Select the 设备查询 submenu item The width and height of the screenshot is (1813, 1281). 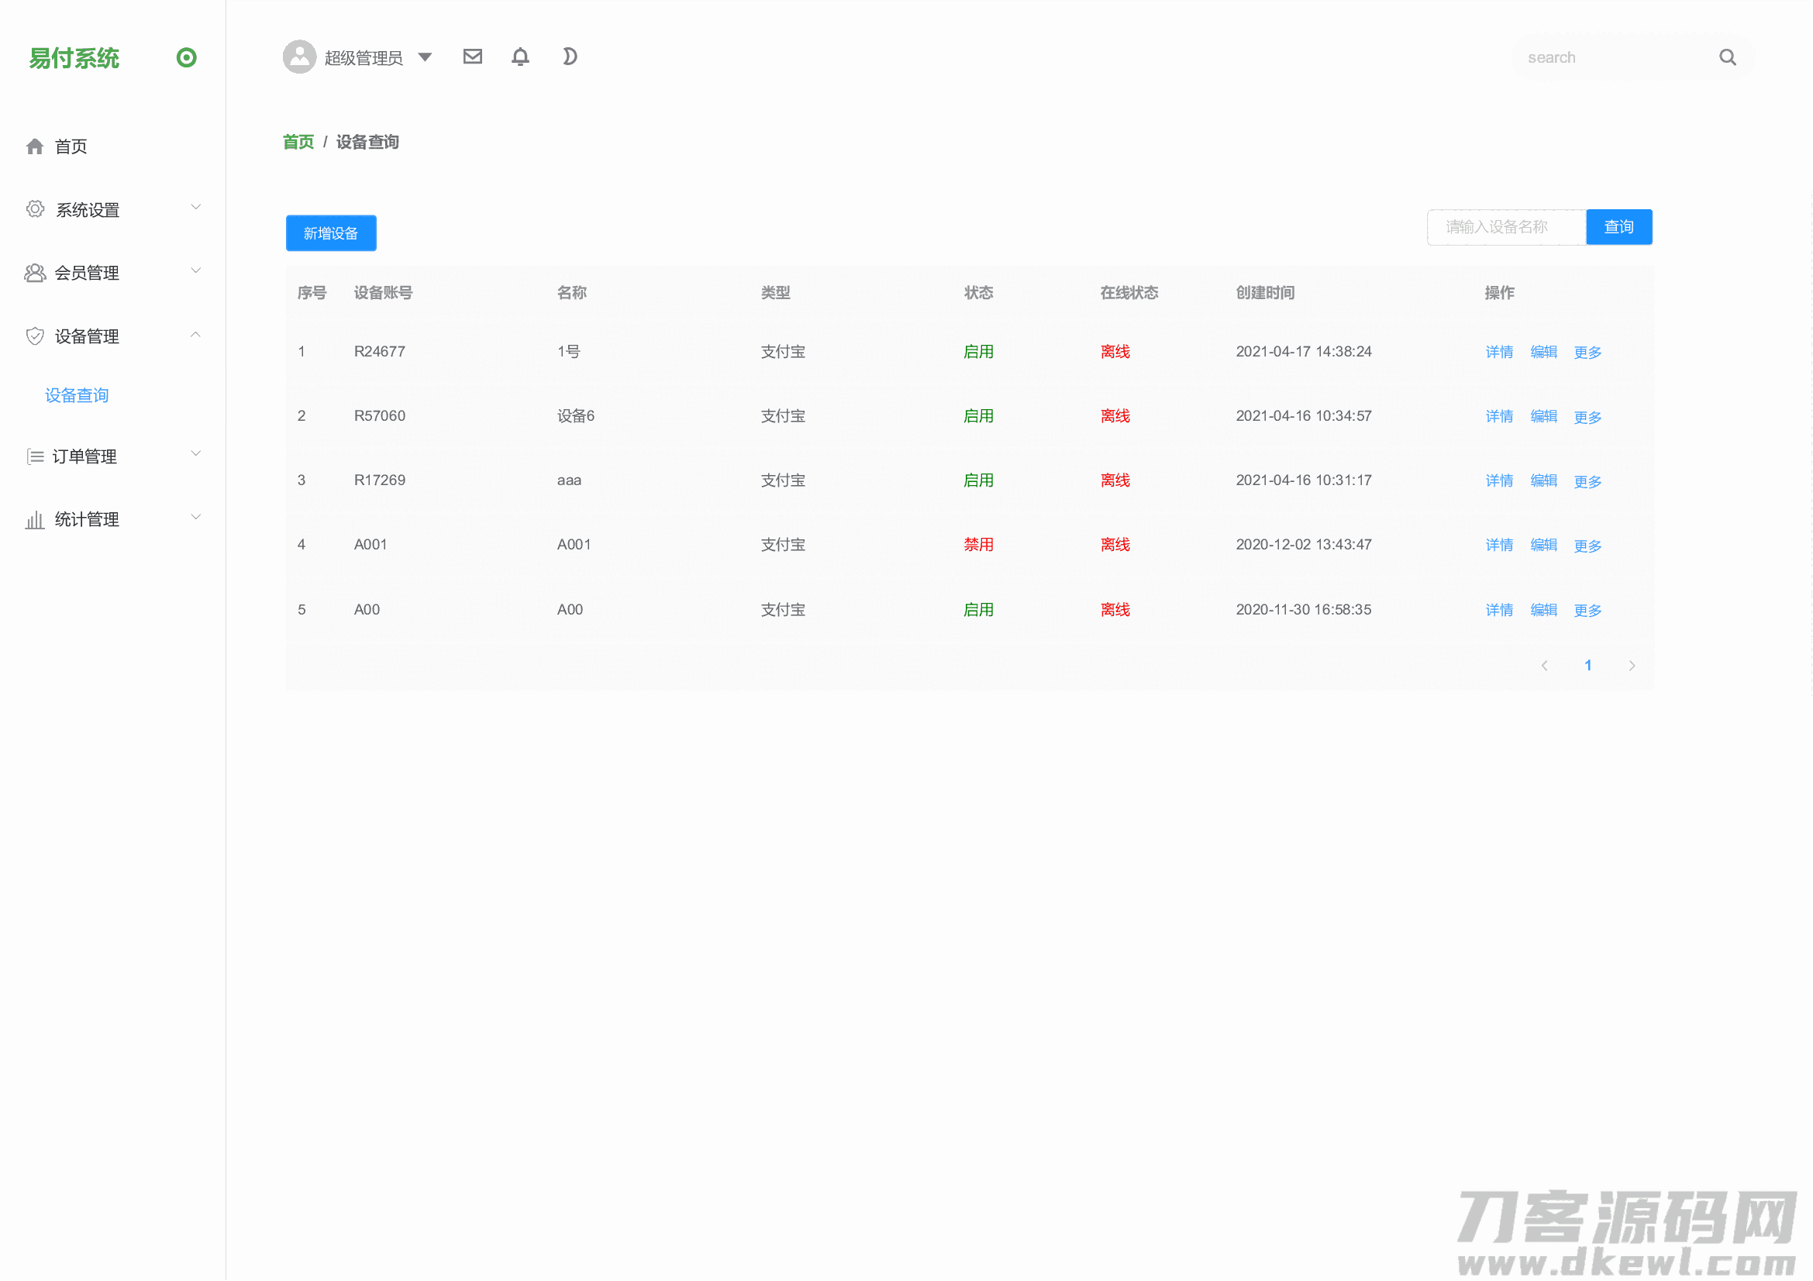click(77, 395)
